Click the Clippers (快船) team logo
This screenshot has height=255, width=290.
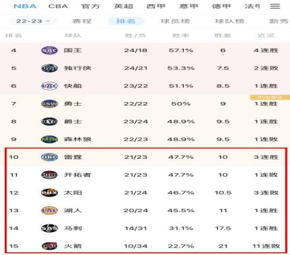pos(49,86)
